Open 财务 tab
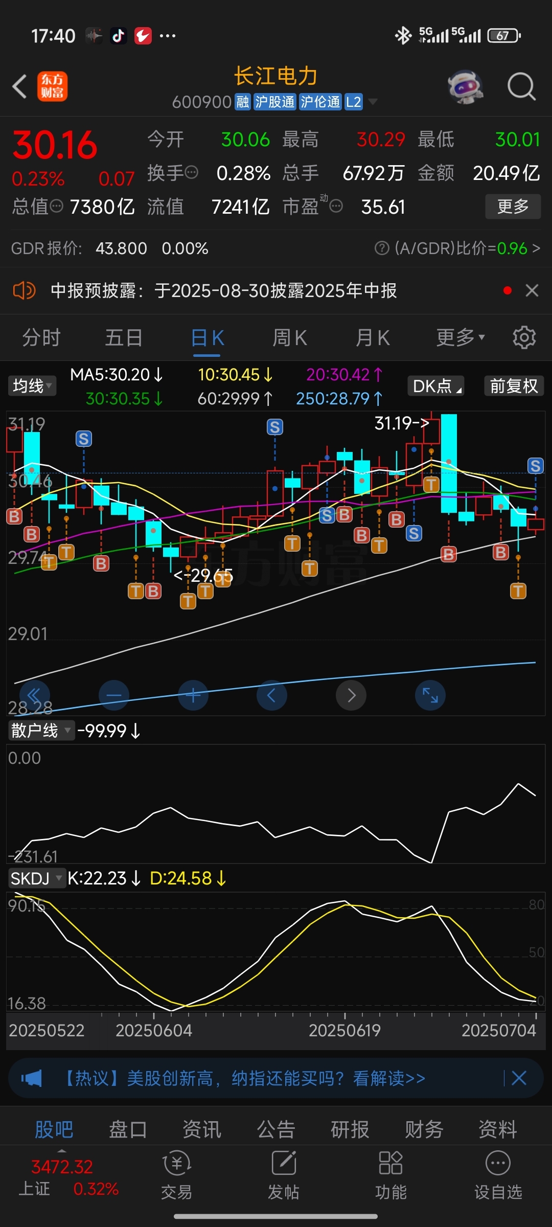The width and height of the screenshot is (552, 1227). 424,1129
